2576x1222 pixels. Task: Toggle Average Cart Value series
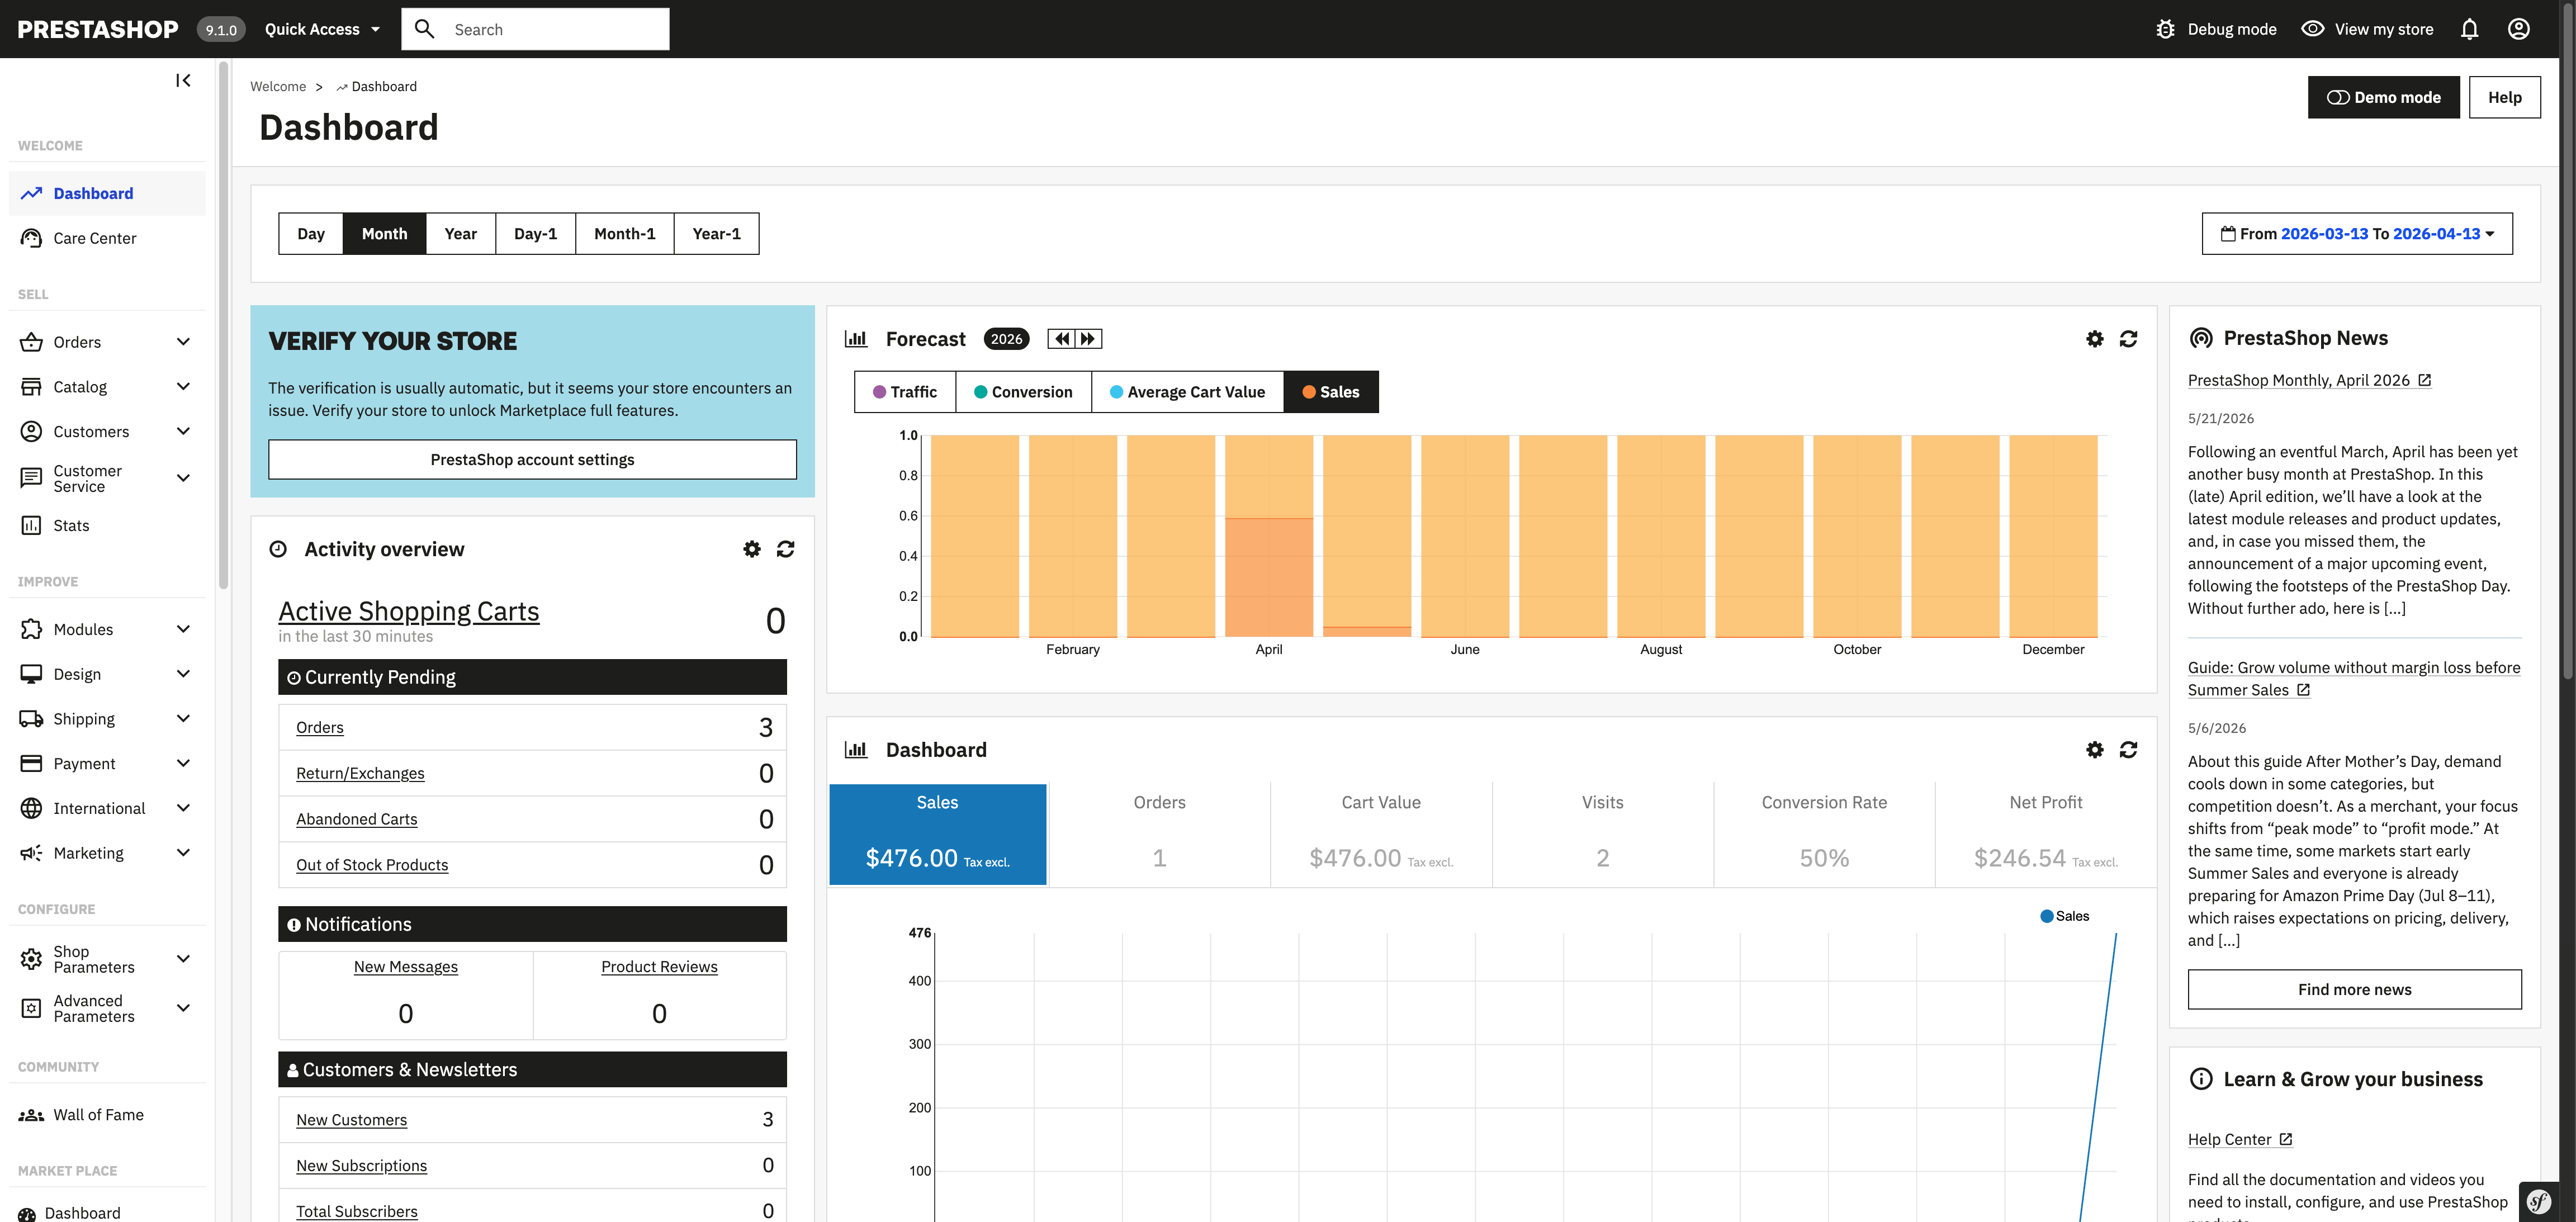point(1187,392)
